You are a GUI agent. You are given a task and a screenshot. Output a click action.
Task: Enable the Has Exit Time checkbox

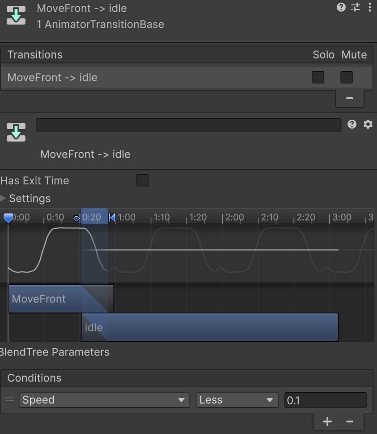[x=142, y=180]
